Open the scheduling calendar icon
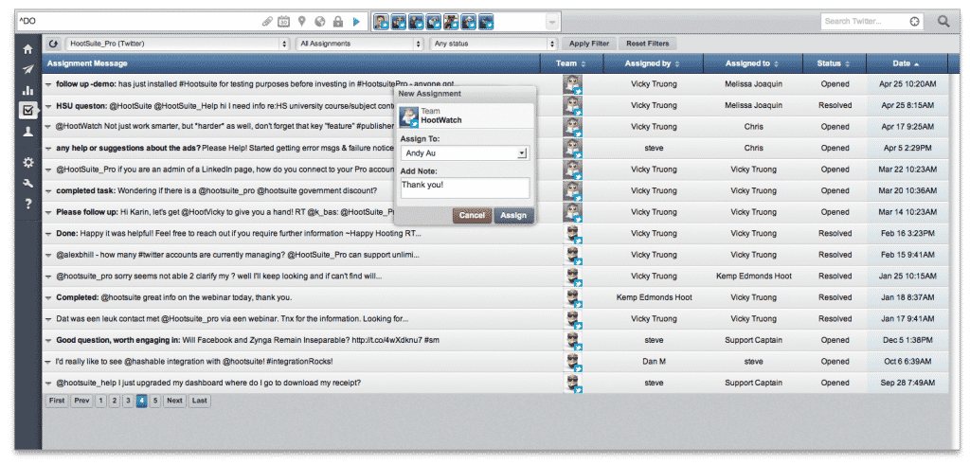The image size is (970, 465). [x=284, y=22]
